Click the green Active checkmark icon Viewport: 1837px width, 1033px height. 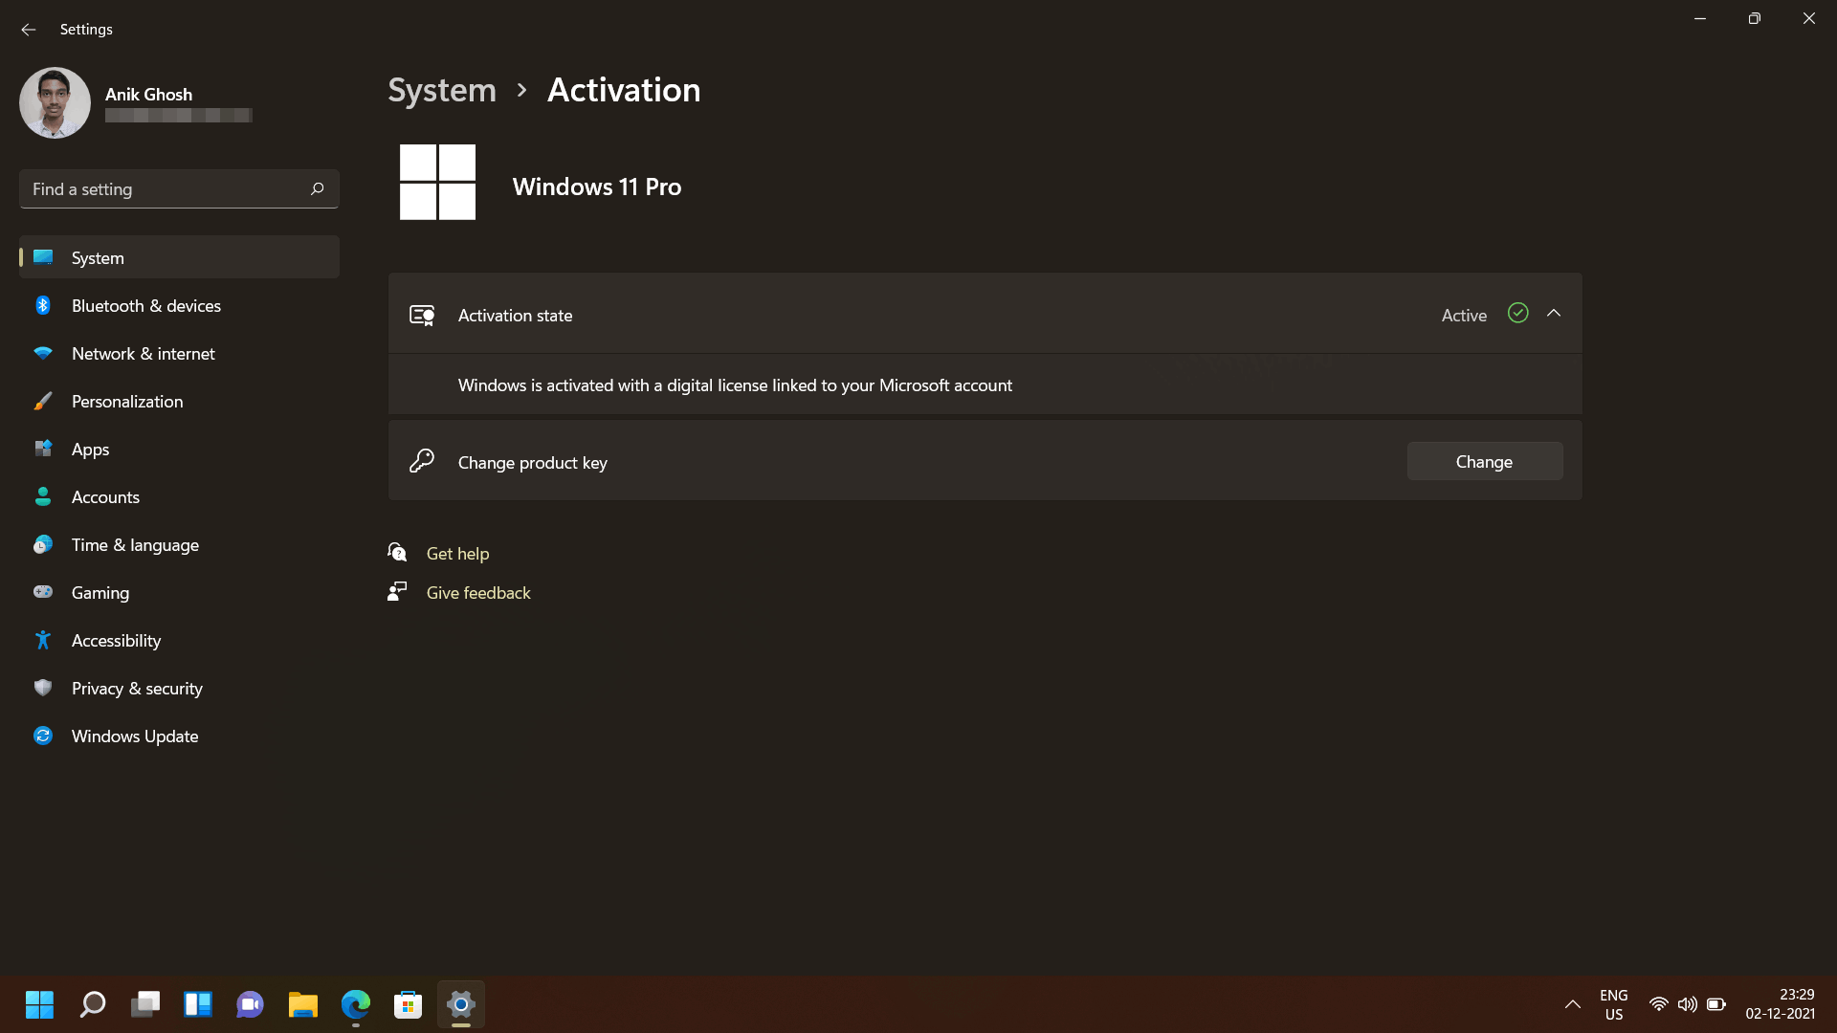coord(1517,313)
